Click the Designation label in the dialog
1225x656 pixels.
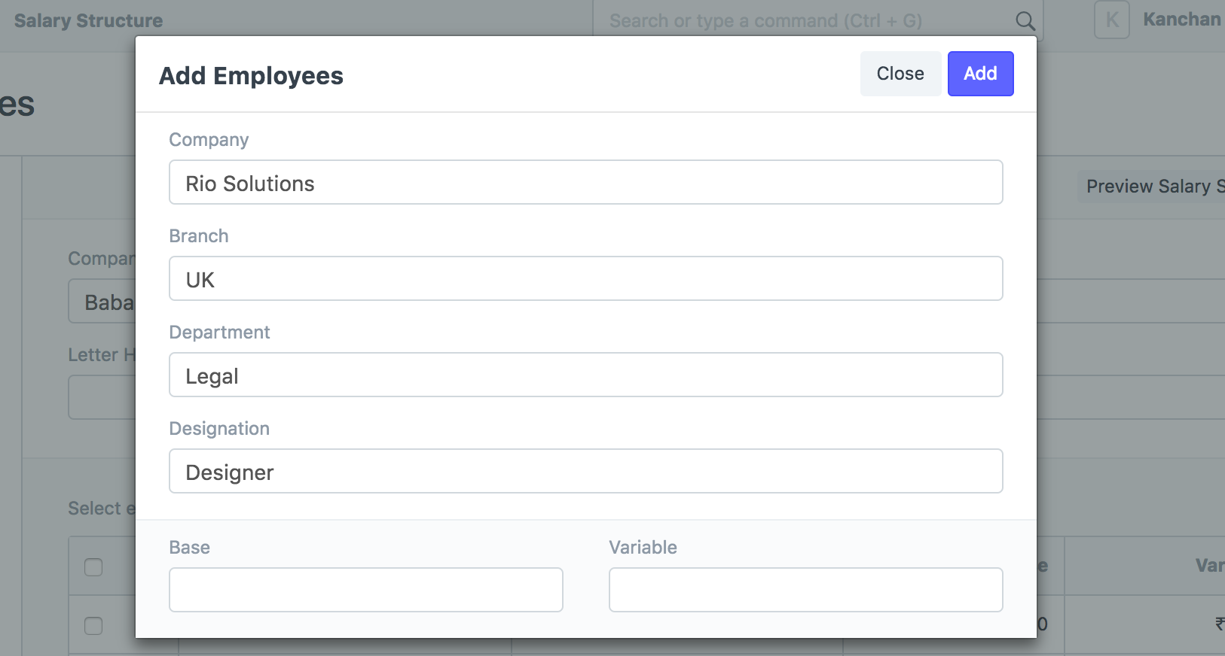[219, 429]
